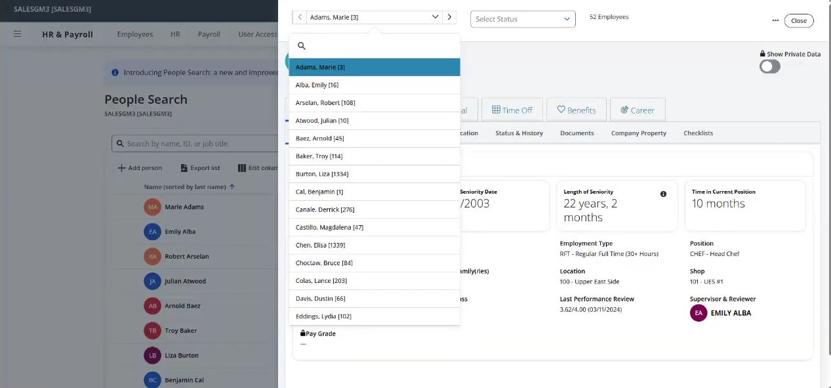
Task: Click the lock icon beside Pay Grade
Action: point(303,334)
